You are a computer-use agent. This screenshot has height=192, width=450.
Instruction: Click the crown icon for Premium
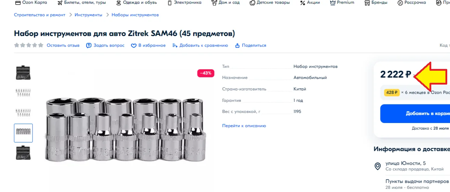point(333,2)
